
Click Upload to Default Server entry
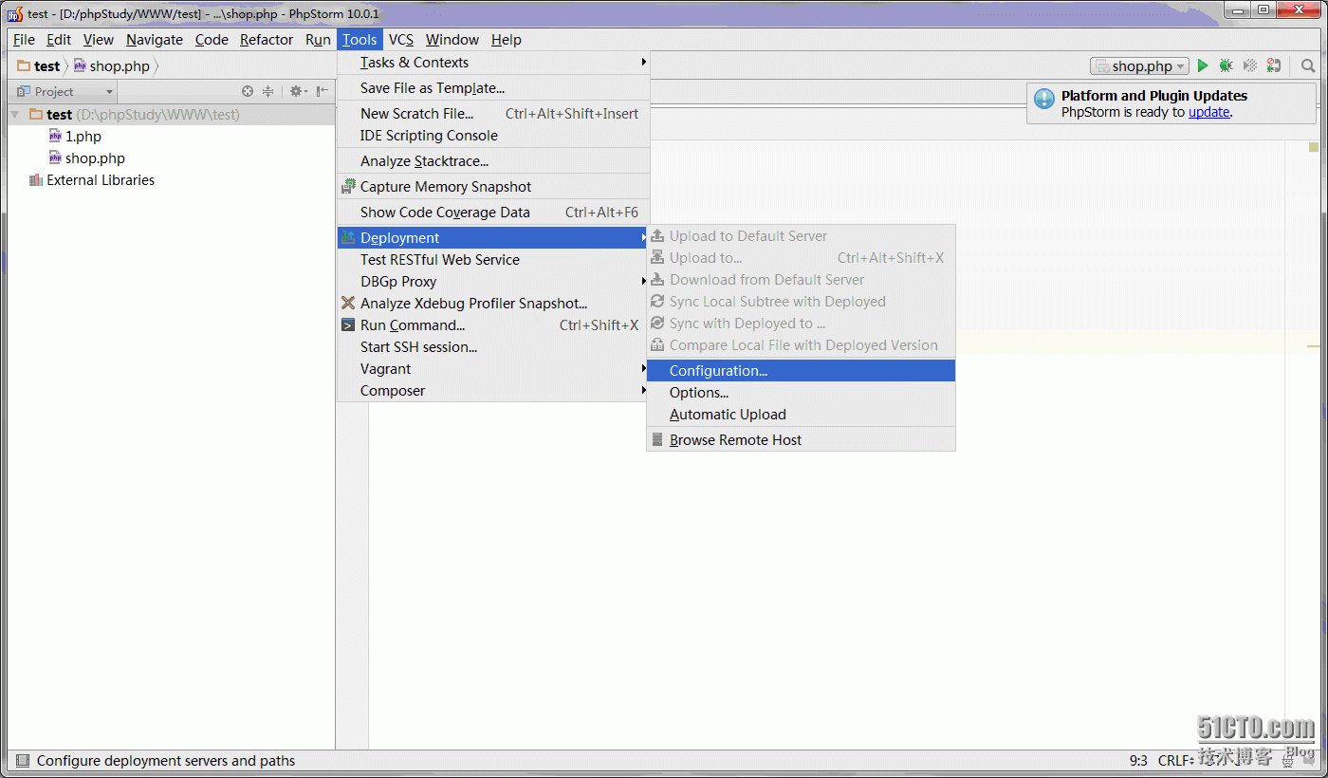(801, 235)
